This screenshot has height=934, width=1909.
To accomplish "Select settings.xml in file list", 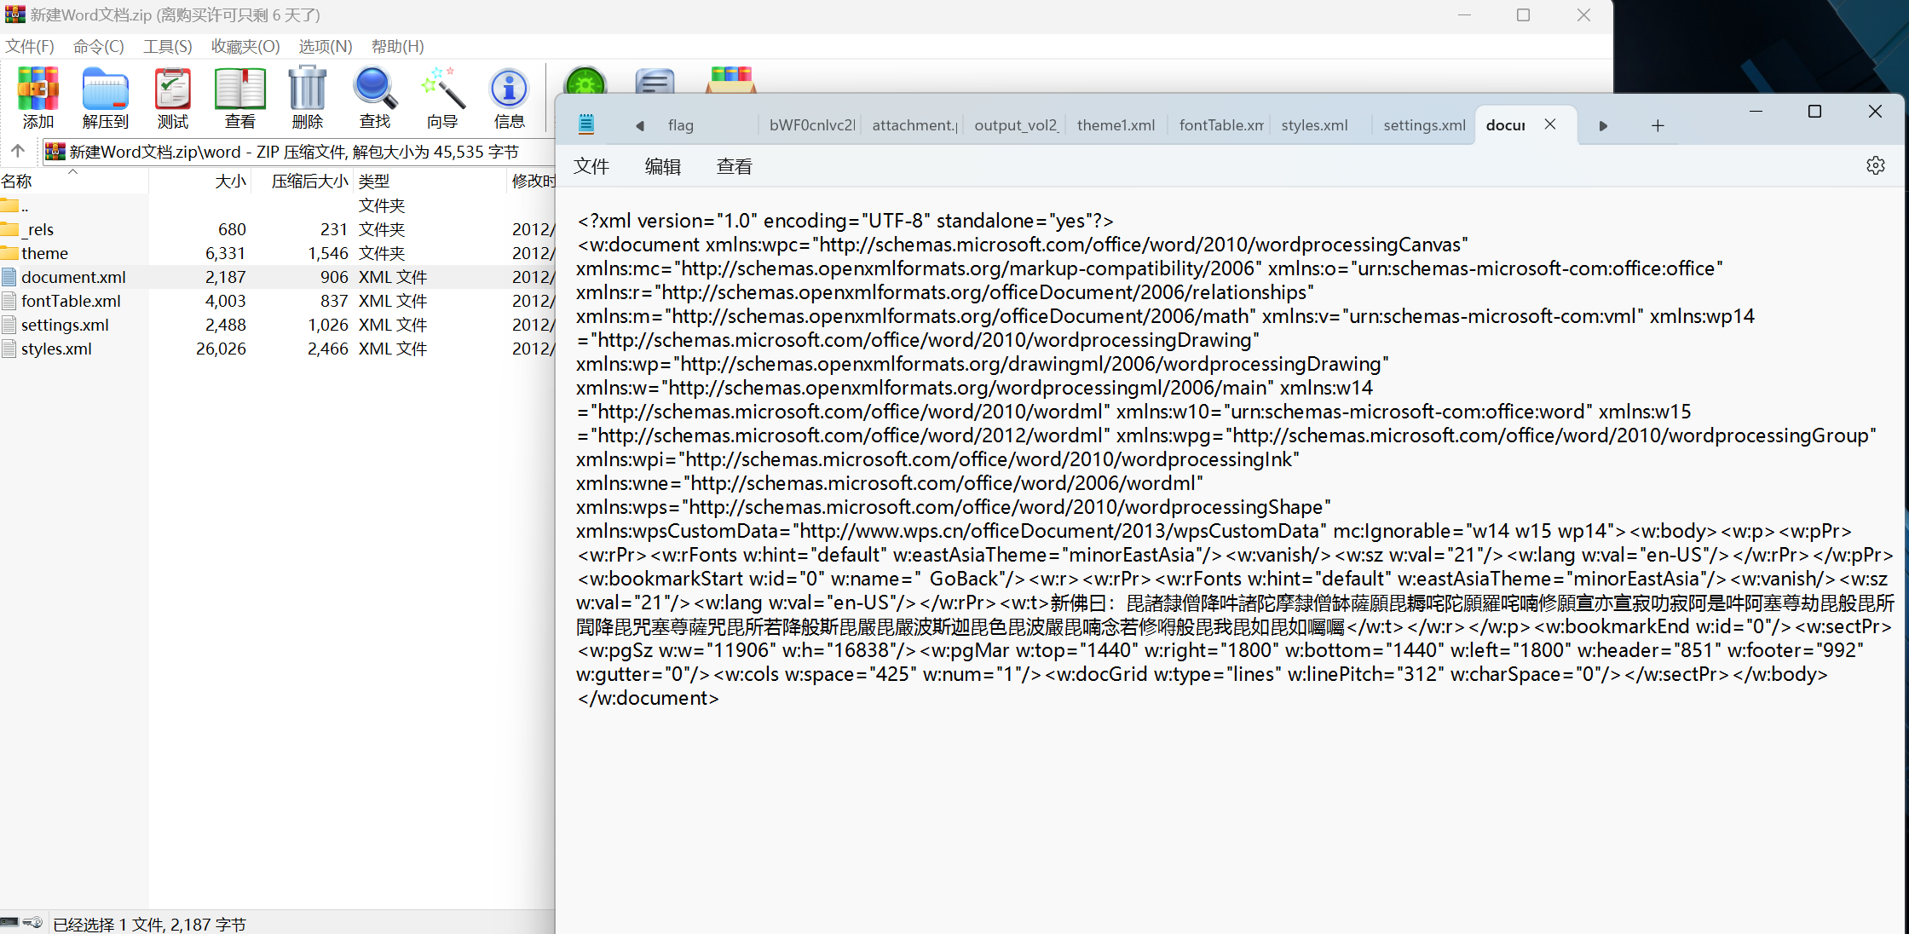I will 277,325.
